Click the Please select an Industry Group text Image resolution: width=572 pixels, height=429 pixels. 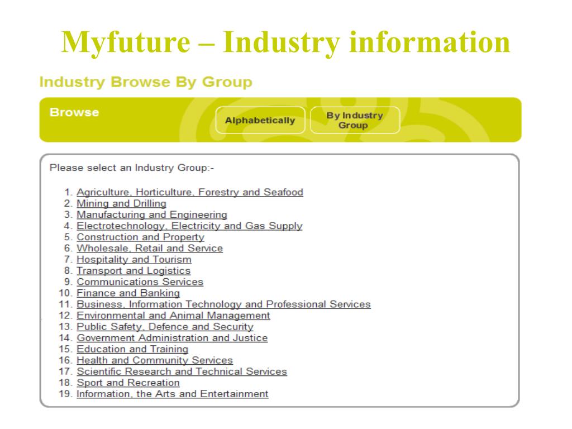coord(132,168)
